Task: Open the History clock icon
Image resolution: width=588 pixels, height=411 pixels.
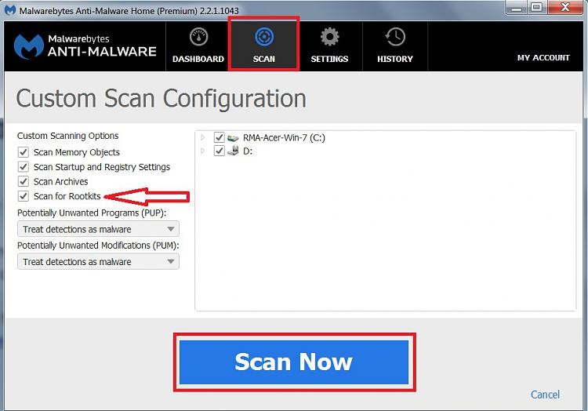Action: [x=395, y=38]
